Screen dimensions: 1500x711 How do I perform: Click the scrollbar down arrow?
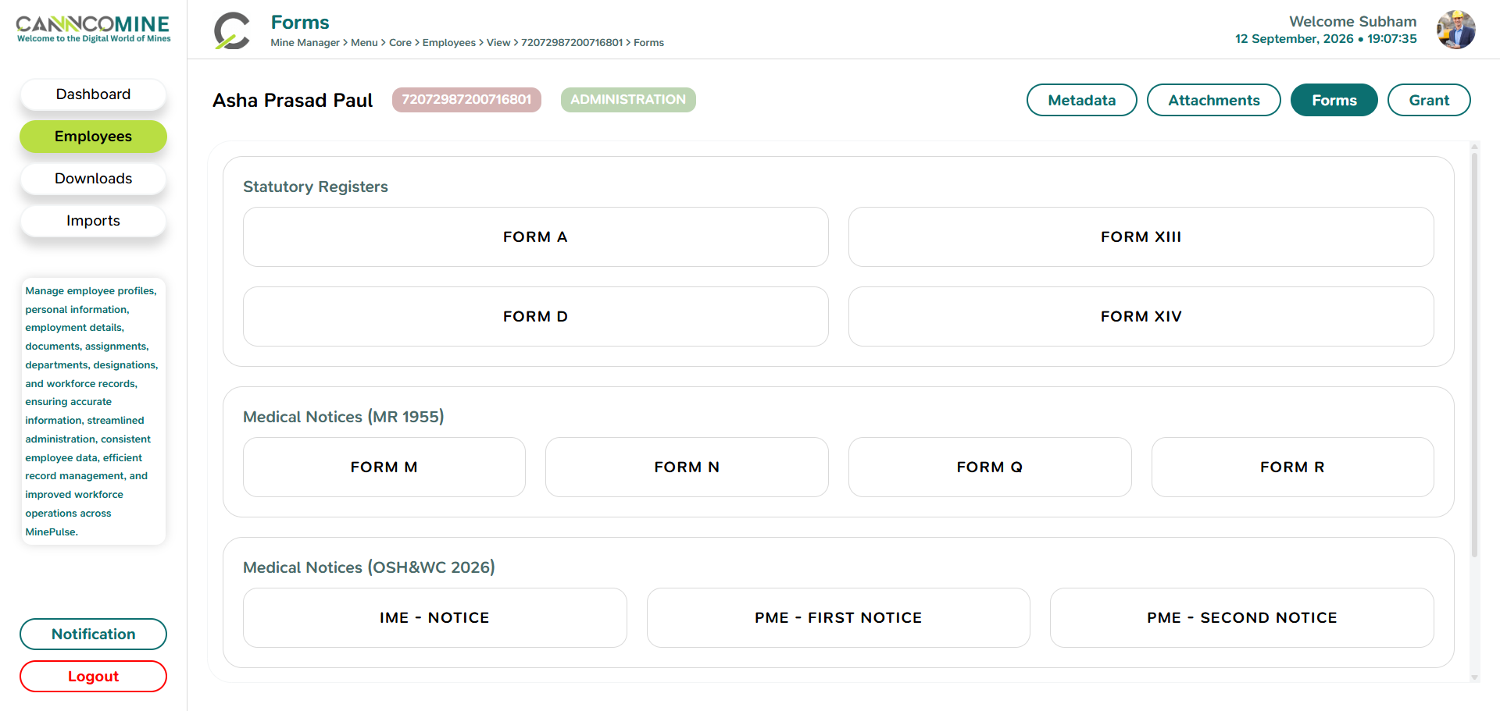[1474, 677]
